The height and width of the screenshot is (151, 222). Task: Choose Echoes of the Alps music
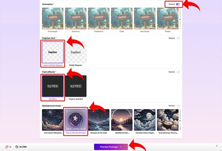coord(99,120)
